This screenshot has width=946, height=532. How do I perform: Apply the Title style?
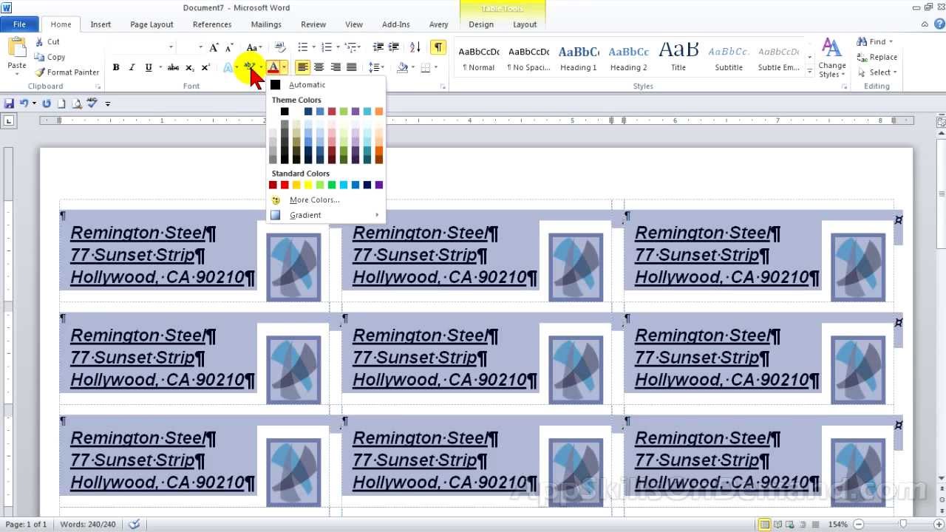coord(678,58)
